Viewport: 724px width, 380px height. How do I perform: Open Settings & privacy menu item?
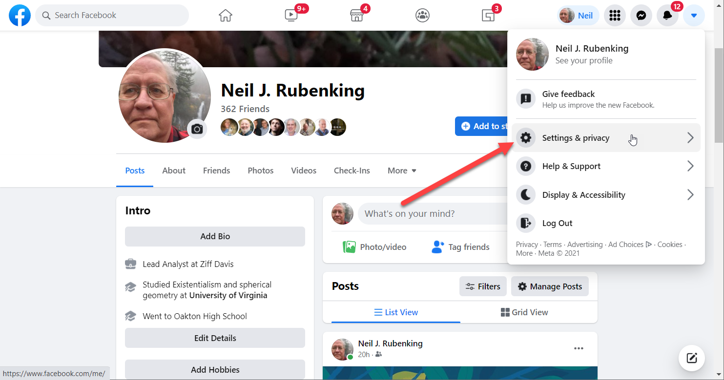point(606,138)
